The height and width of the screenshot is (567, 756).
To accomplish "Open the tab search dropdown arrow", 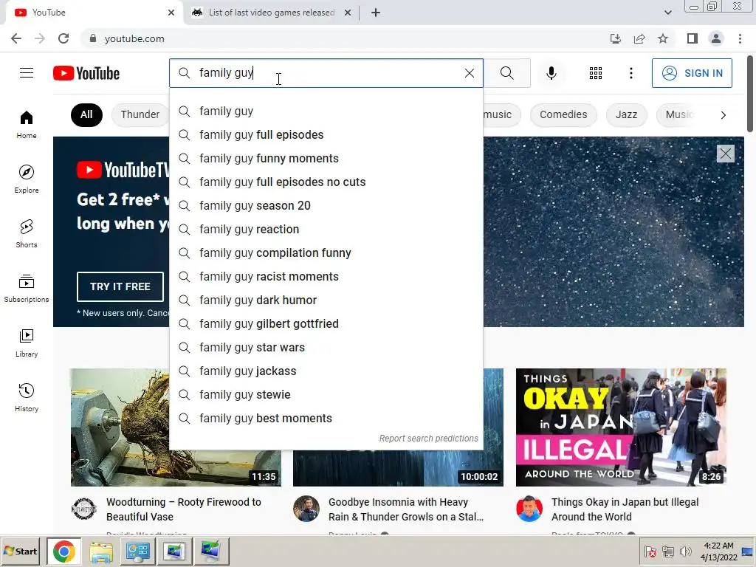I will 667,13.
